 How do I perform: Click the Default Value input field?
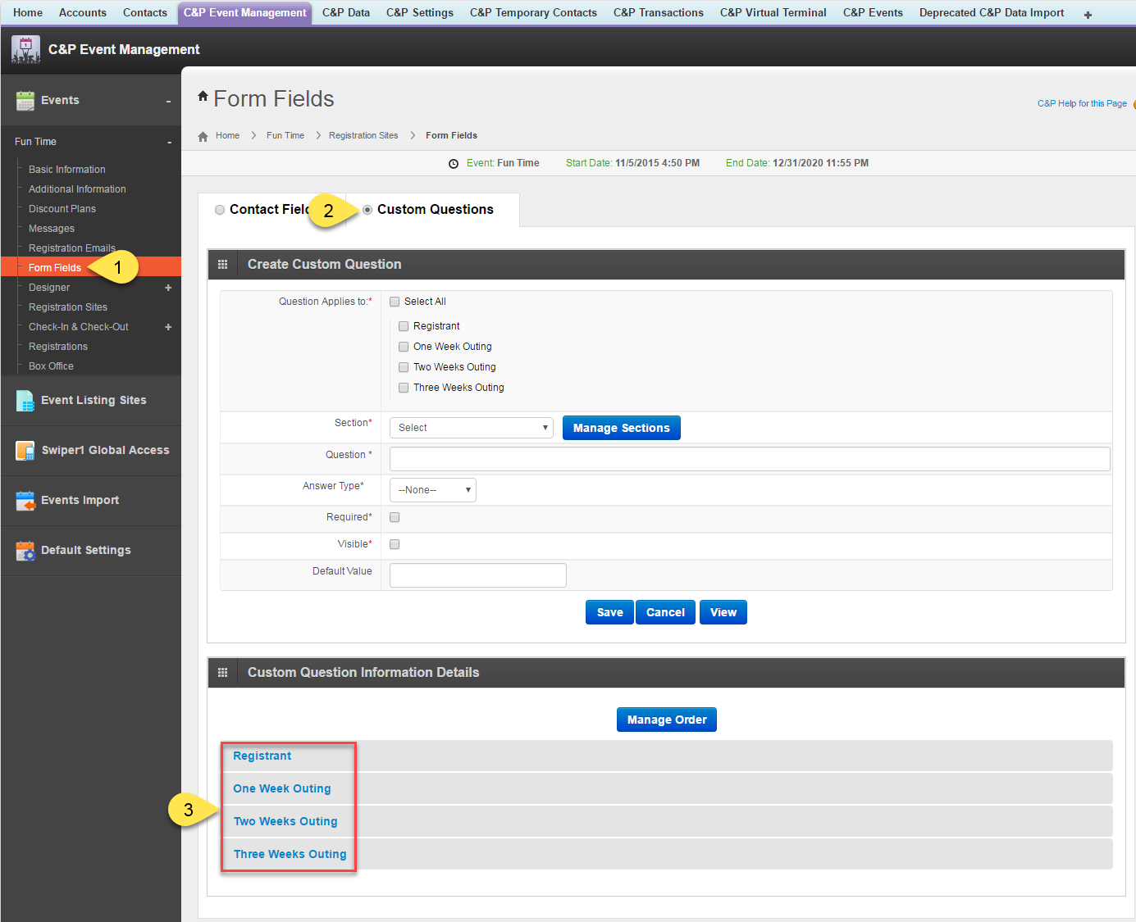click(x=478, y=575)
